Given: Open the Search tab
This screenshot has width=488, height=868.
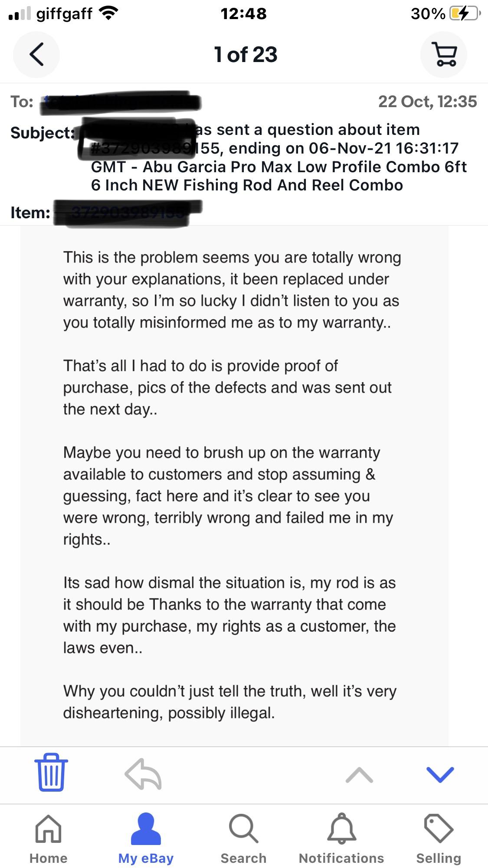Looking at the screenshot, I should 243,839.
